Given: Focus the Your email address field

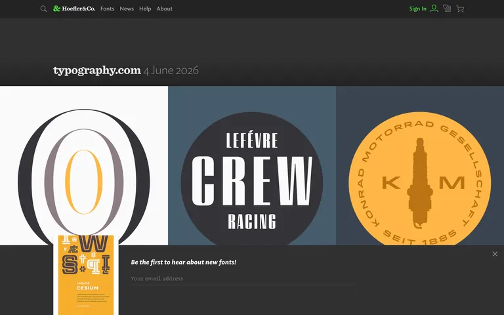Looking at the screenshot, I should point(243,279).
